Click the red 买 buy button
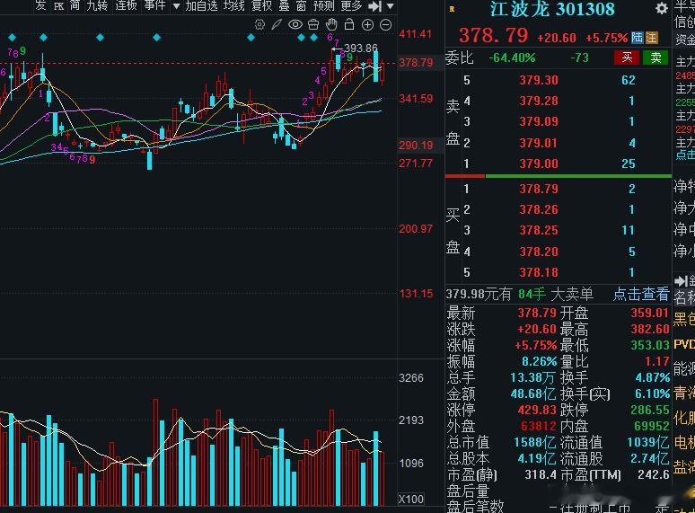 point(627,57)
